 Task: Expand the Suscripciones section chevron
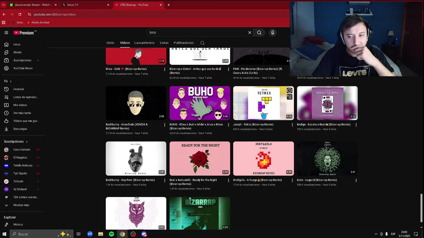pos(27,141)
